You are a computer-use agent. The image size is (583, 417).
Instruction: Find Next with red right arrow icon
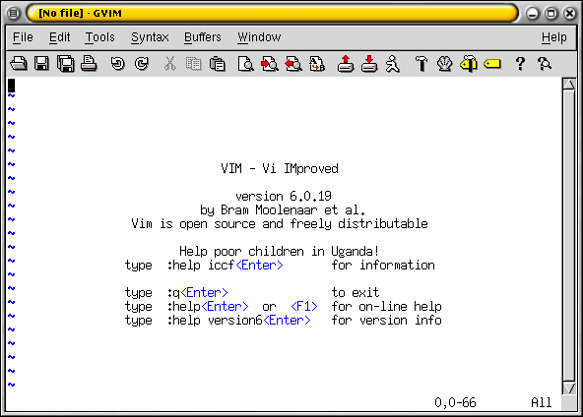270,64
